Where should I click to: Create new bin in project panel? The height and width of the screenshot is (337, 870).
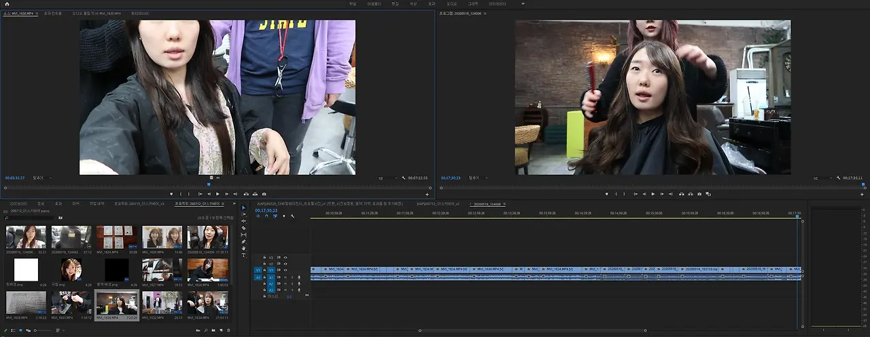click(212, 330)
